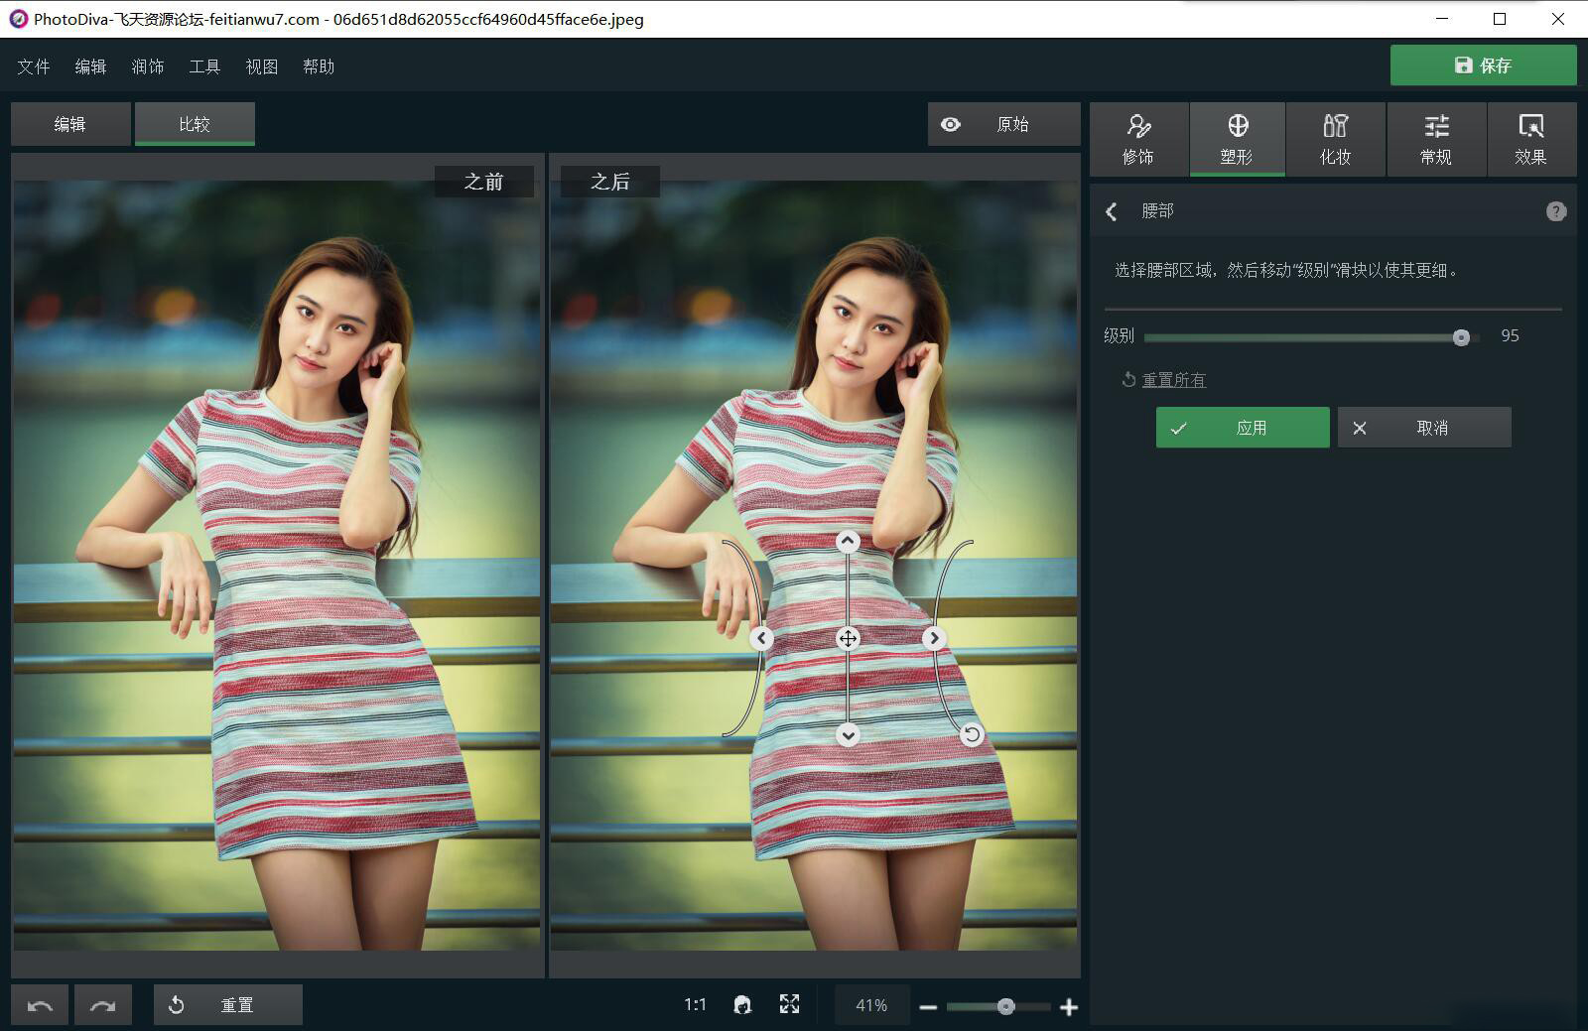1588x1031 pixels.
Task: Save the image using 保存 button
Action: (x=1483, y=64)
